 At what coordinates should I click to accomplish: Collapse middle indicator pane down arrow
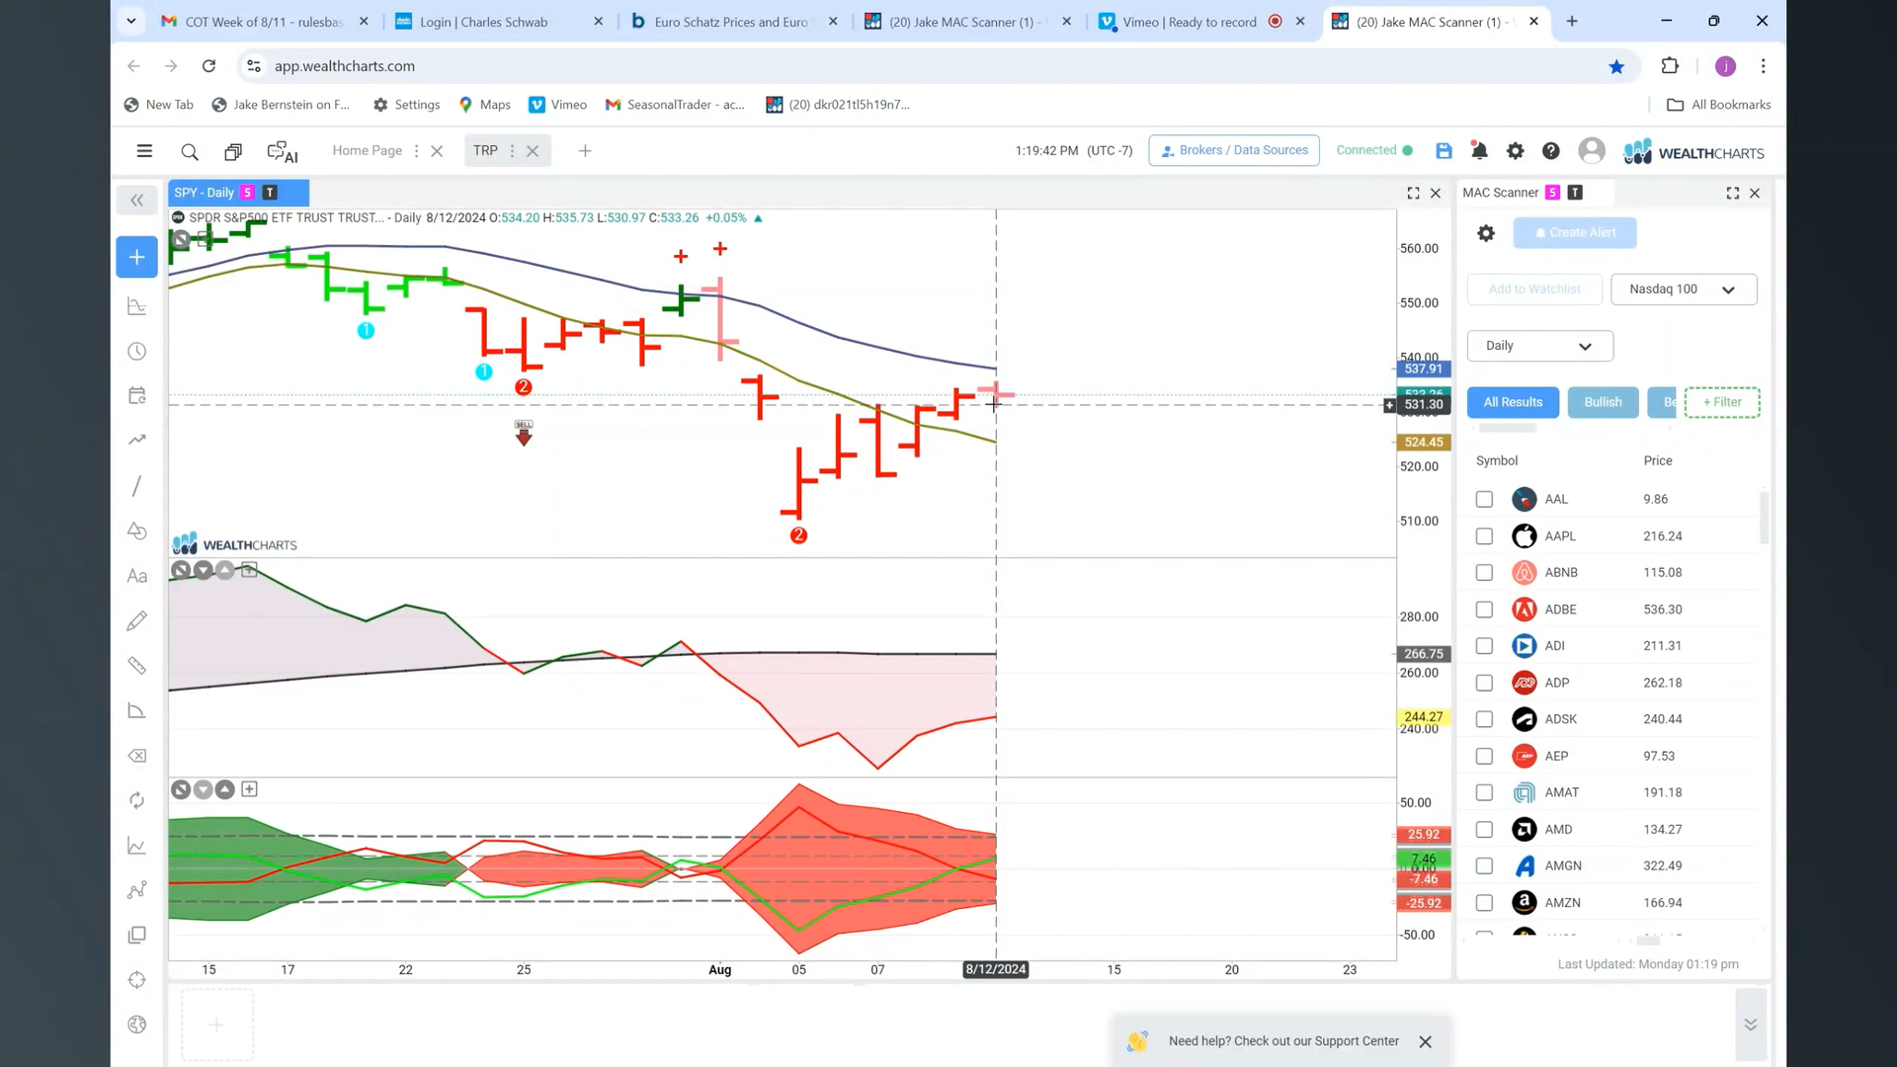coord(203,570)
